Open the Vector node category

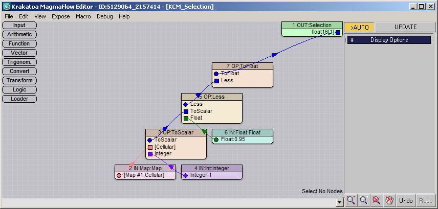click(19, 53)
